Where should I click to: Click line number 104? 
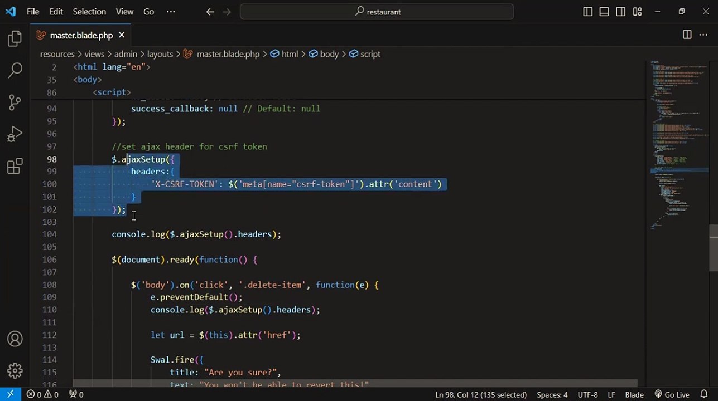(x=50, y=234)
